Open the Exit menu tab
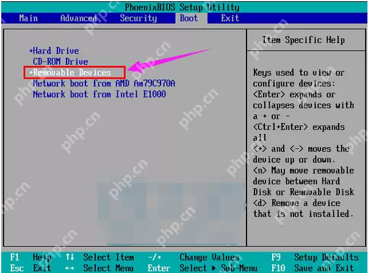The height and width of the screenshot is (273, 368). pyautogui.click(x=230, y=18)
